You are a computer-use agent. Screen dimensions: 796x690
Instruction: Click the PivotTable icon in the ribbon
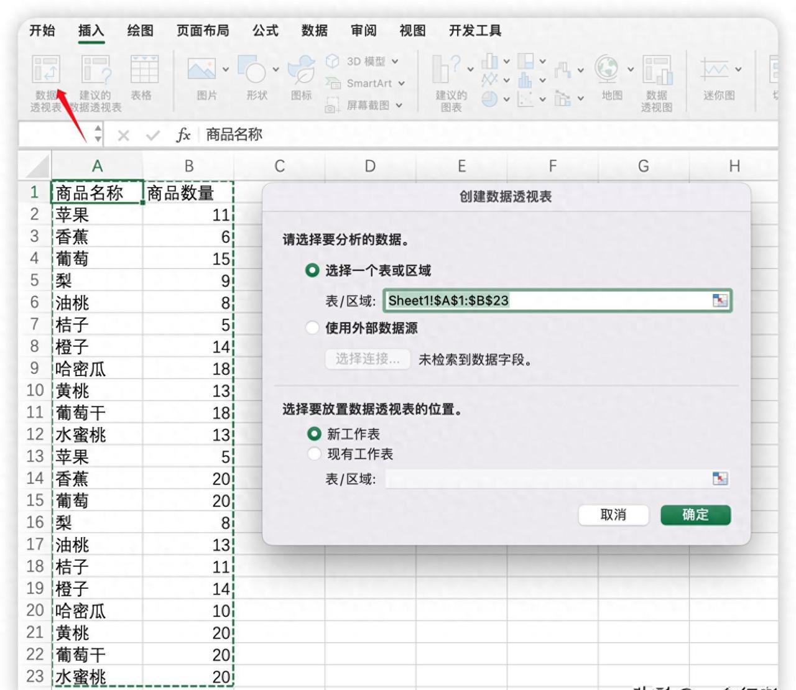(x=46, y=70)
